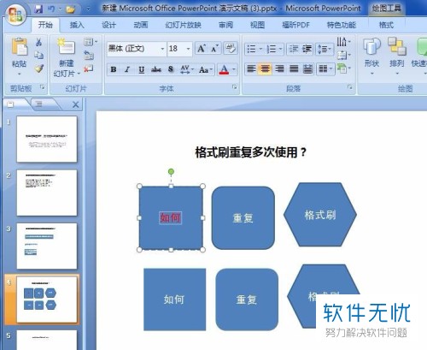Open the Font dialog launcher
This screenshot has width=427, height=350.
235,87
